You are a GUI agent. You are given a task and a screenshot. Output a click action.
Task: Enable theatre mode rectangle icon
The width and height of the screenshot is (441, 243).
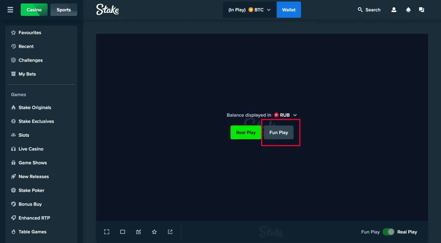coord(122,232)
